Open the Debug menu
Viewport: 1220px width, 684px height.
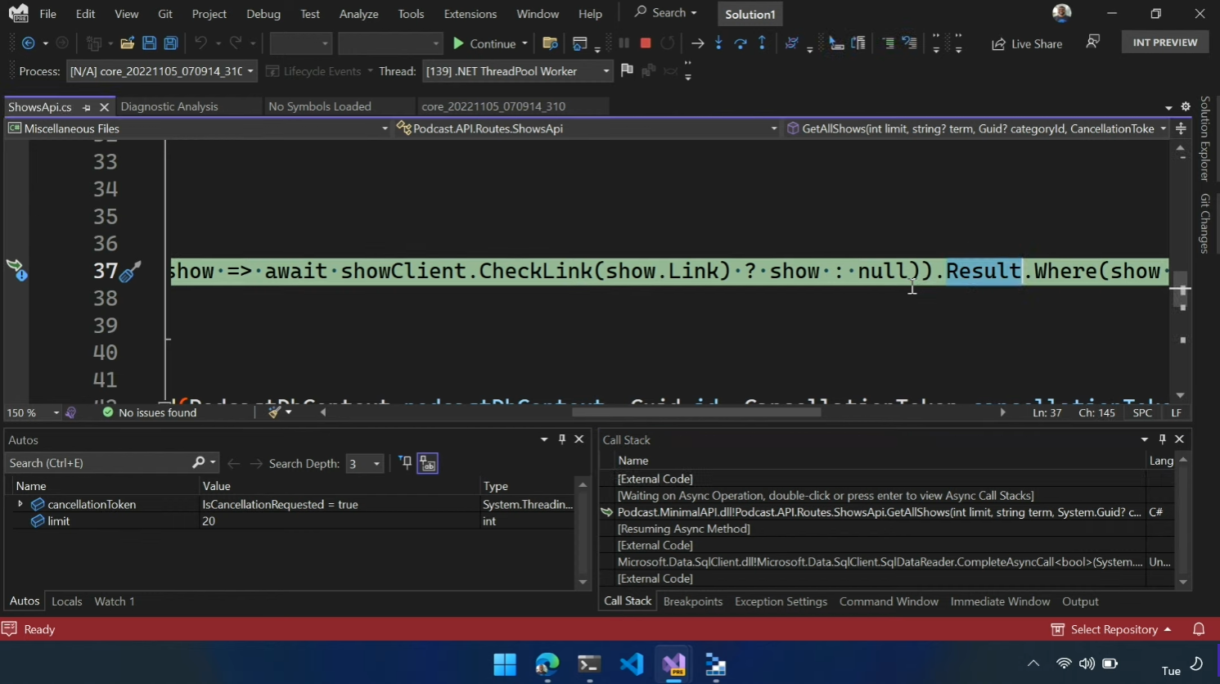tap(263, 14)
